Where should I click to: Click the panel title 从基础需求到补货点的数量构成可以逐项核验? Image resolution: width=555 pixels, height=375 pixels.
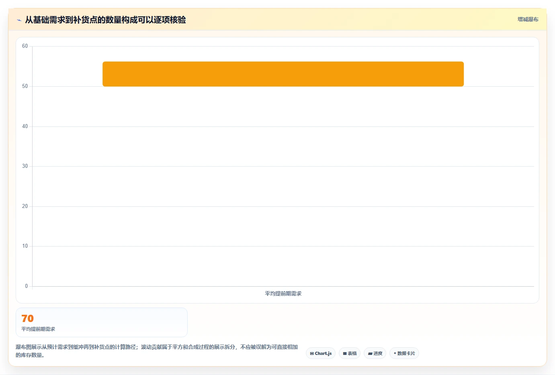pyautogui.click(x=105, y=20)
